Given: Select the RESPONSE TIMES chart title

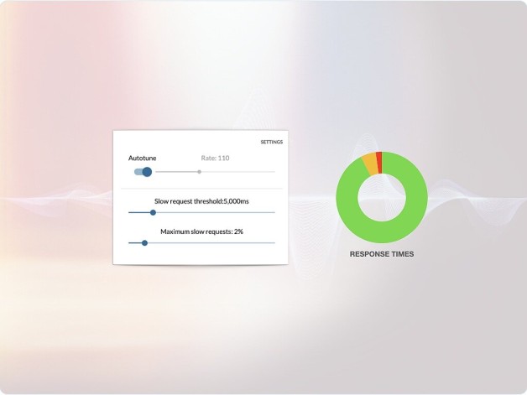Looking at the screenshot, I should (x=382, y=254).
